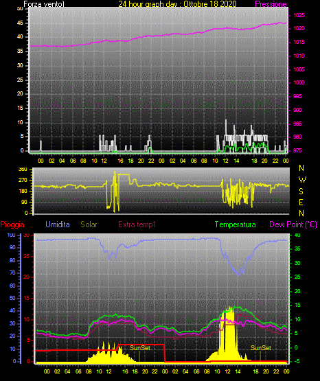The height and width of the screenshot is (381, 320).
Task: Click the Temperatura legend label
Action: 236,224
